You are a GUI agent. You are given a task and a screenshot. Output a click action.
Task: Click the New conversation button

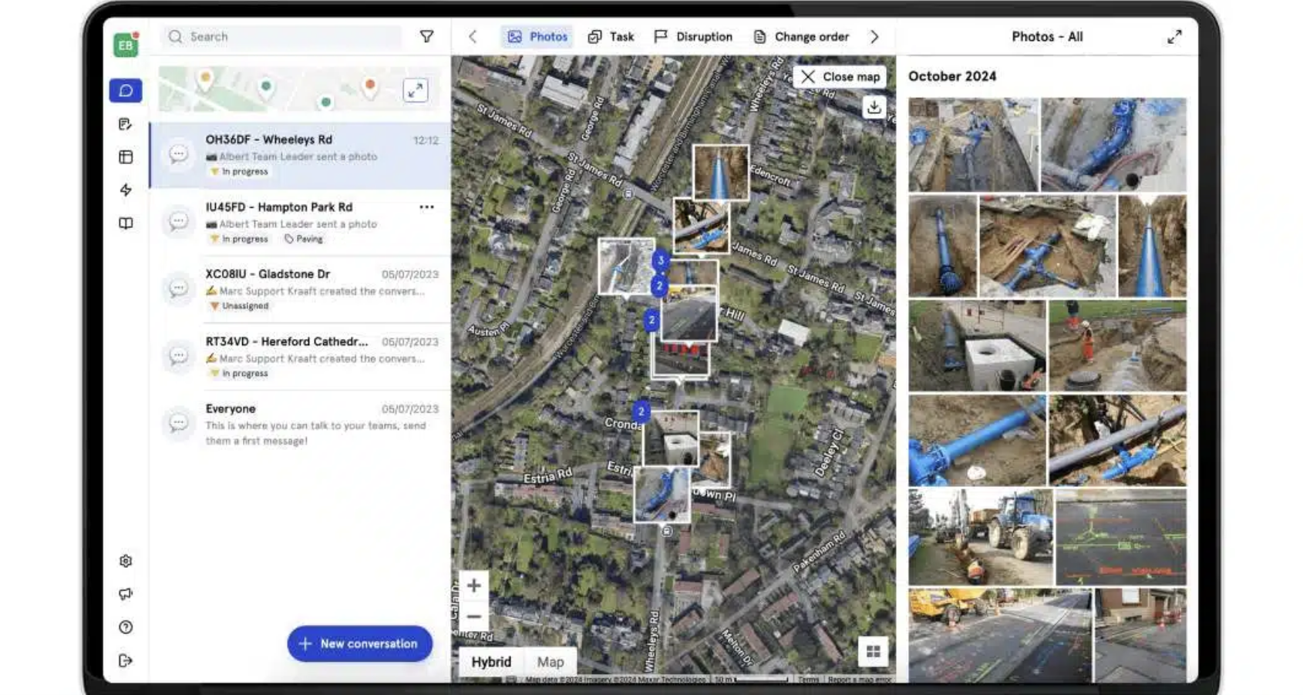click(359, 643)
